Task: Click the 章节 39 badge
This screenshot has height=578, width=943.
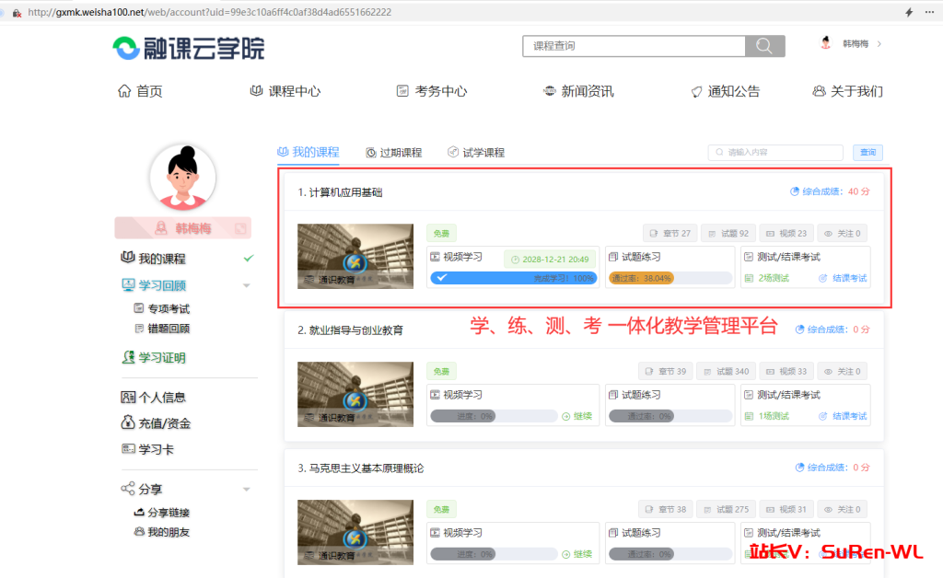Action: [665, 371]
